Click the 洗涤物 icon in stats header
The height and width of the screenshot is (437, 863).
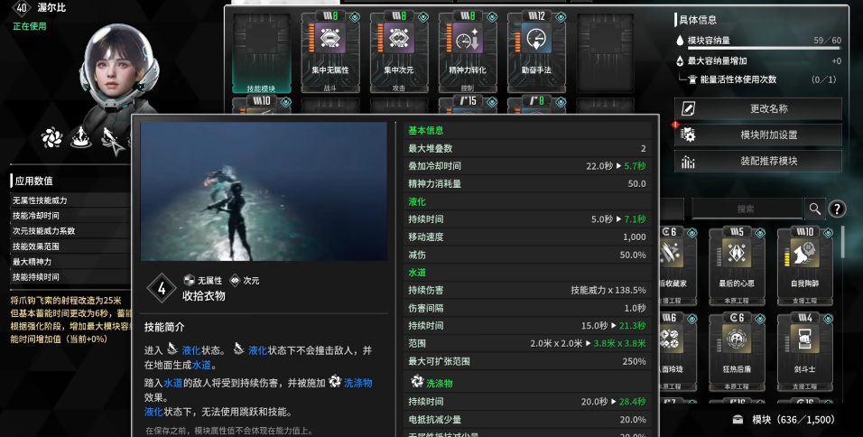point(417,381)
